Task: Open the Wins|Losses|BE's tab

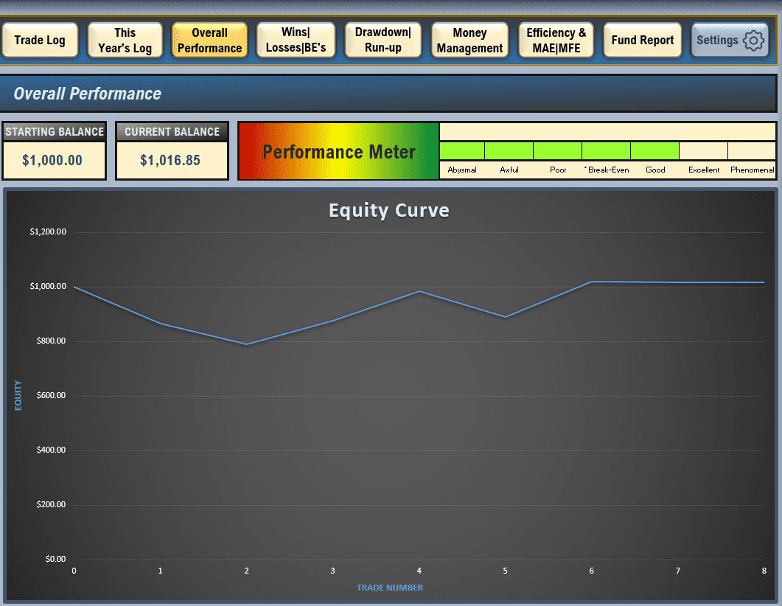Action: 296,41
